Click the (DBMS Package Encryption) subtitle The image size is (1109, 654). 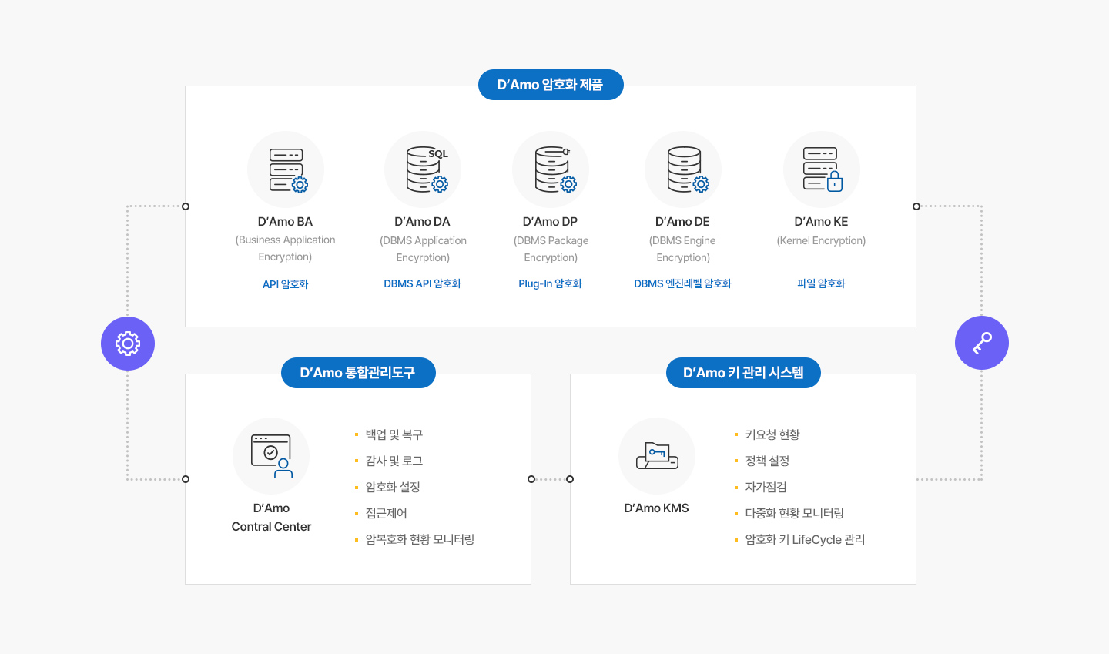pyautogui.click(x=551, y=250)
